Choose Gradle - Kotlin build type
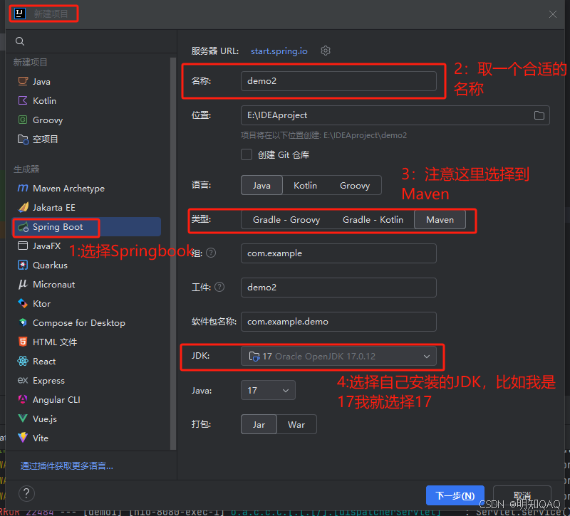Screen dimensions: 570x516 pos(373,220)
